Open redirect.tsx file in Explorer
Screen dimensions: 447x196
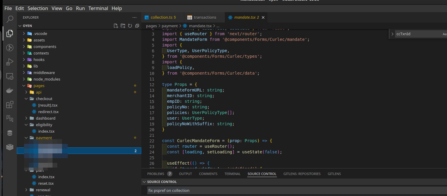tap(48, 112)
